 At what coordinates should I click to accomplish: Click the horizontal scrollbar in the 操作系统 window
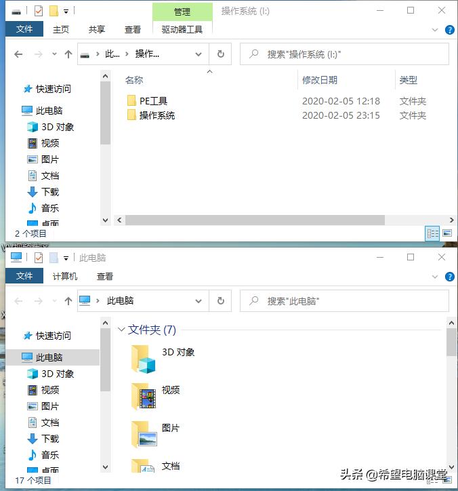click(x=255, y=220)
